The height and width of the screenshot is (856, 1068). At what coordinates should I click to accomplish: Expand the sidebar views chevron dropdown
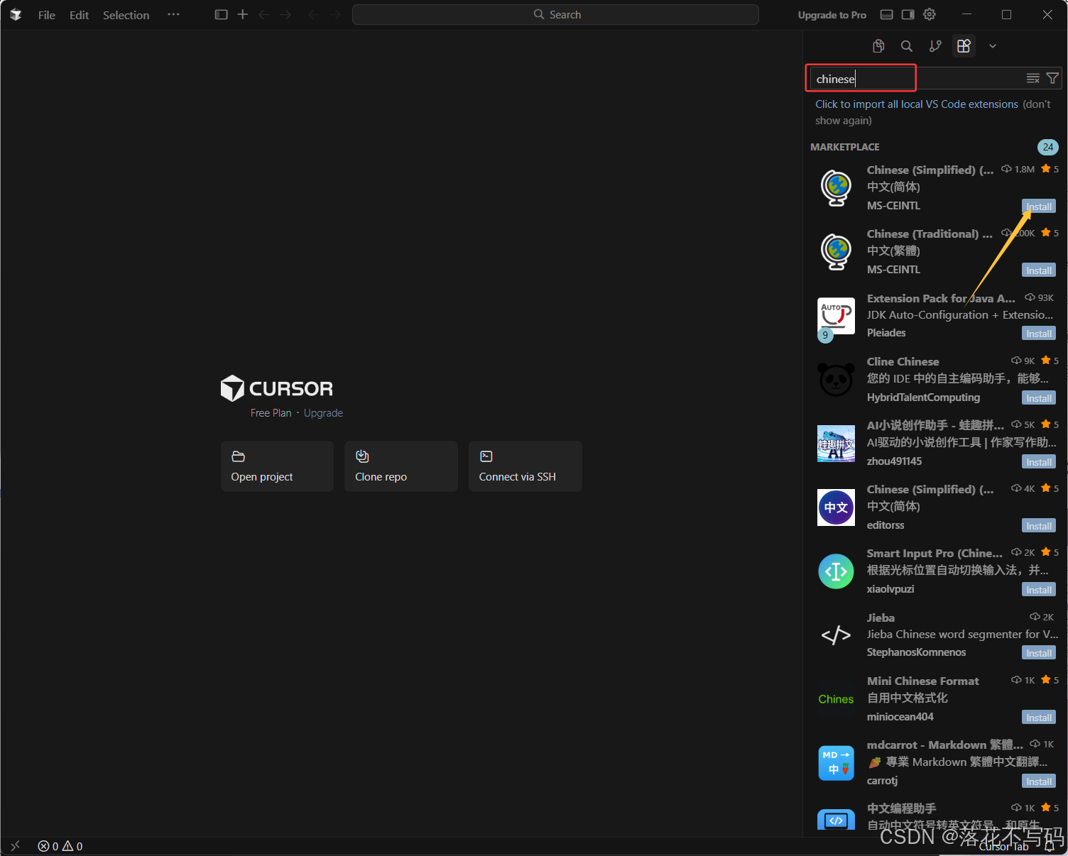(x=993, y=46)
